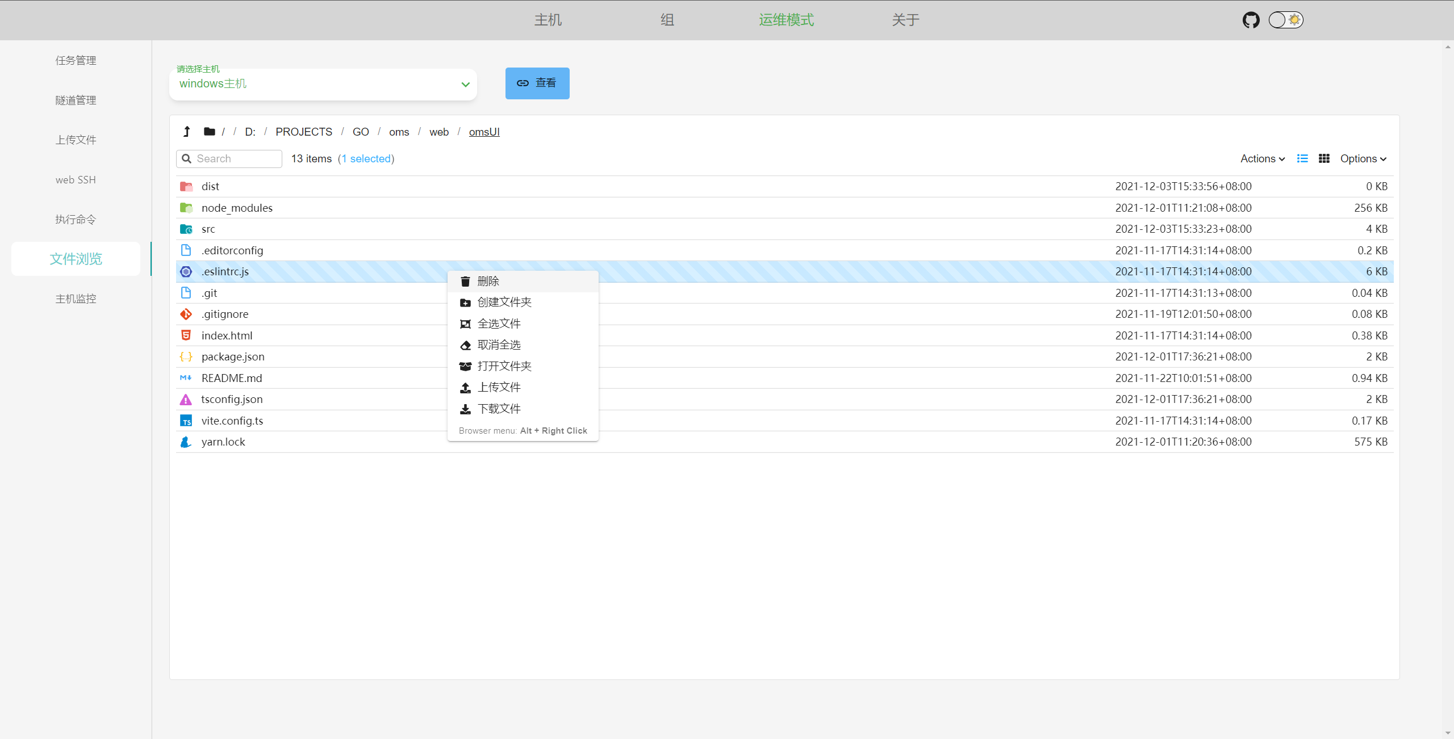Toggle the dark/light theme switch

[x=1286, y=20]
